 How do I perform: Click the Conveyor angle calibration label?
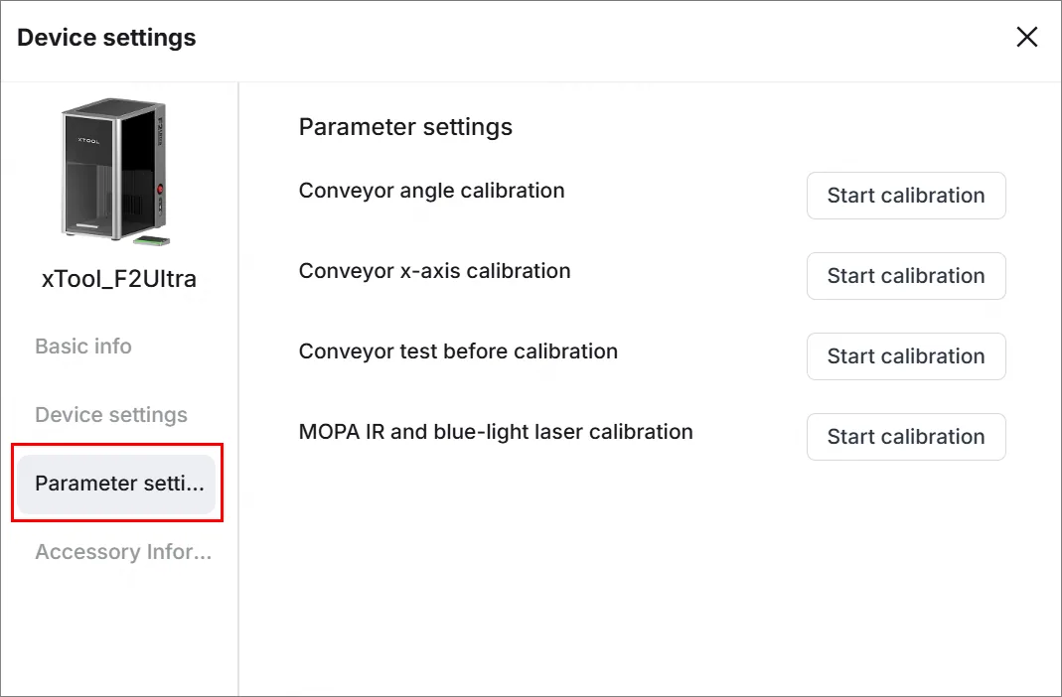[x=431, y=191]
